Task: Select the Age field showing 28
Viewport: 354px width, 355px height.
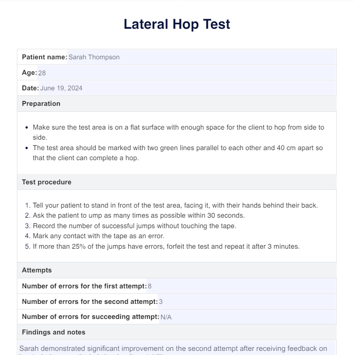Action: [187, 73]
